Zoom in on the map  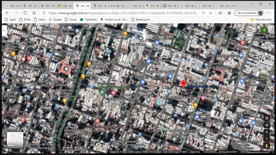coord(267,132)
